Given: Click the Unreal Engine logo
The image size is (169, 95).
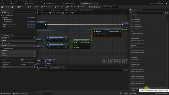Looking at the screenshot, I should click(2, 2).
